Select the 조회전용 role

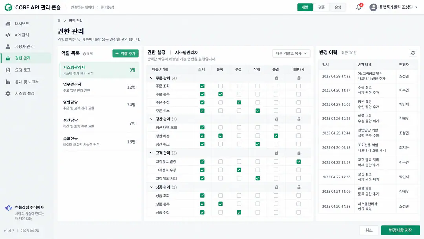[x=99, y=141]
